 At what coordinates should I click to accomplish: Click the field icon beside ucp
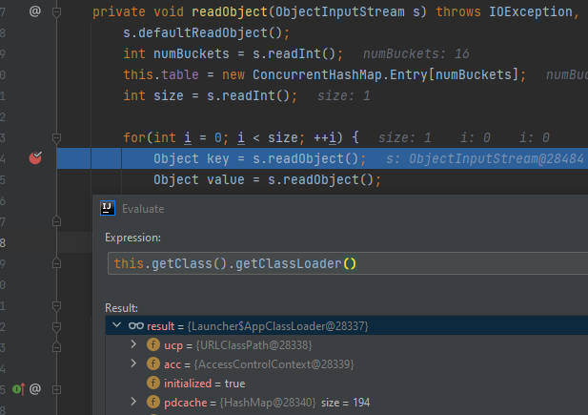click(153, 344)
